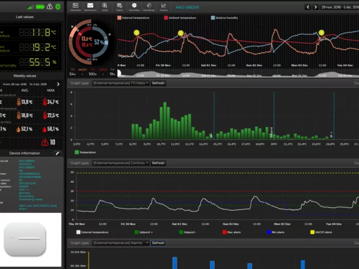359x269 pixels.
Task: Click the signal strength bars icon
Action: [30, 7]
